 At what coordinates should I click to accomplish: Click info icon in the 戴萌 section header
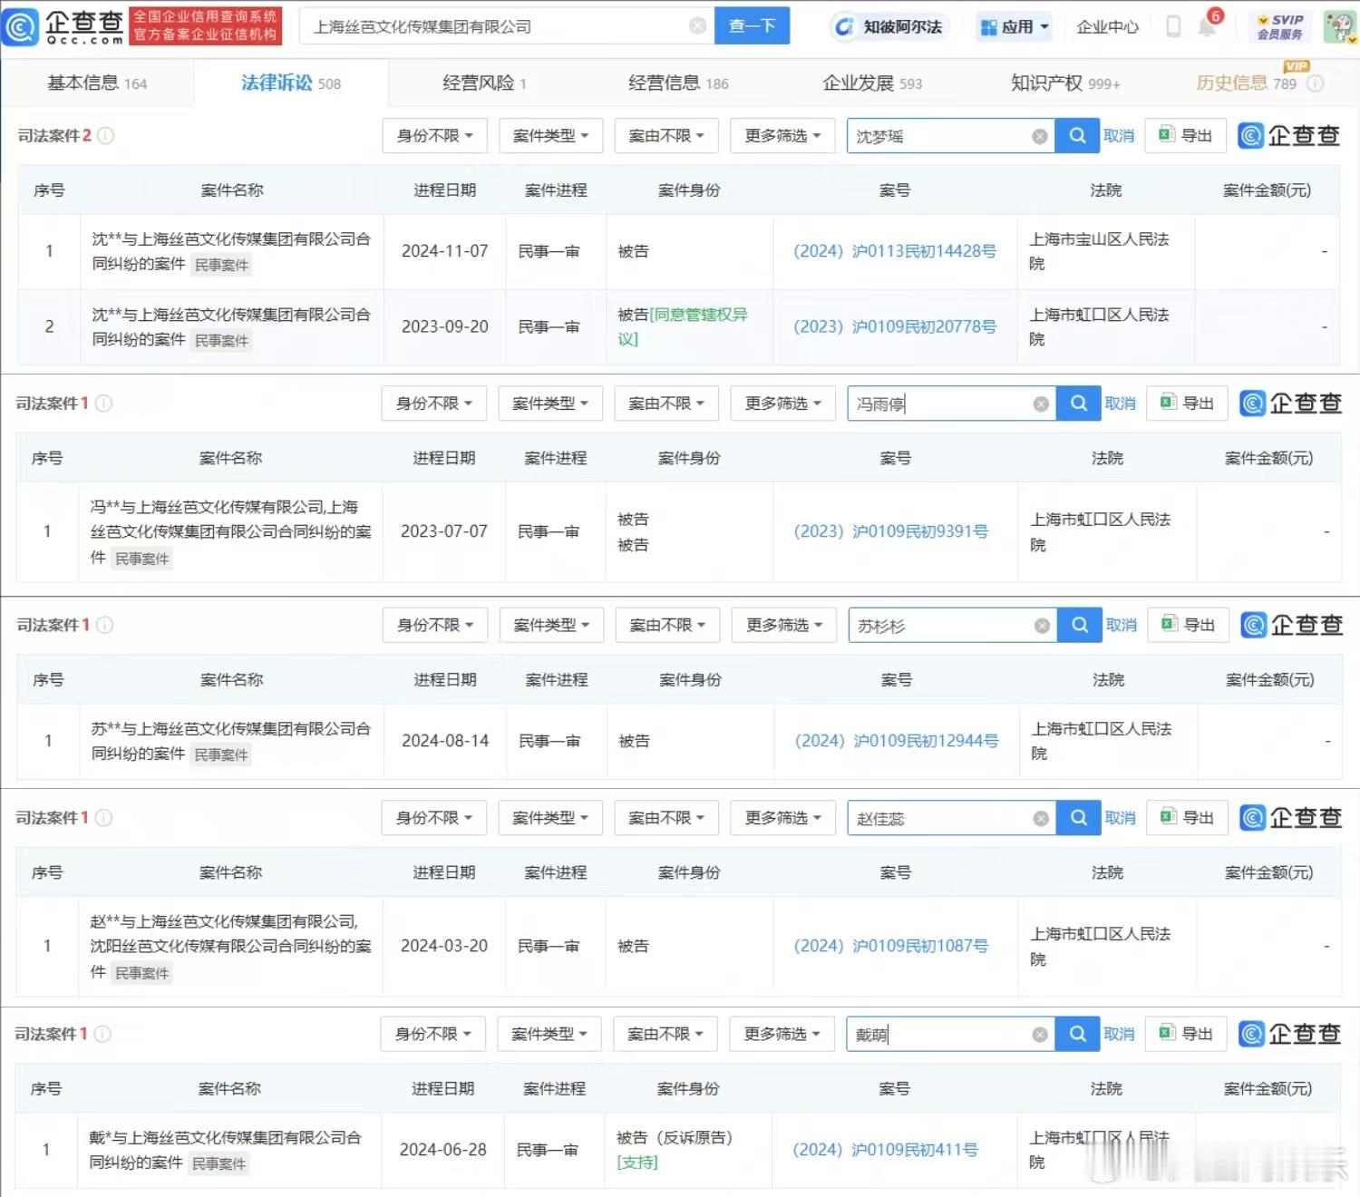tap(103, 1034)
